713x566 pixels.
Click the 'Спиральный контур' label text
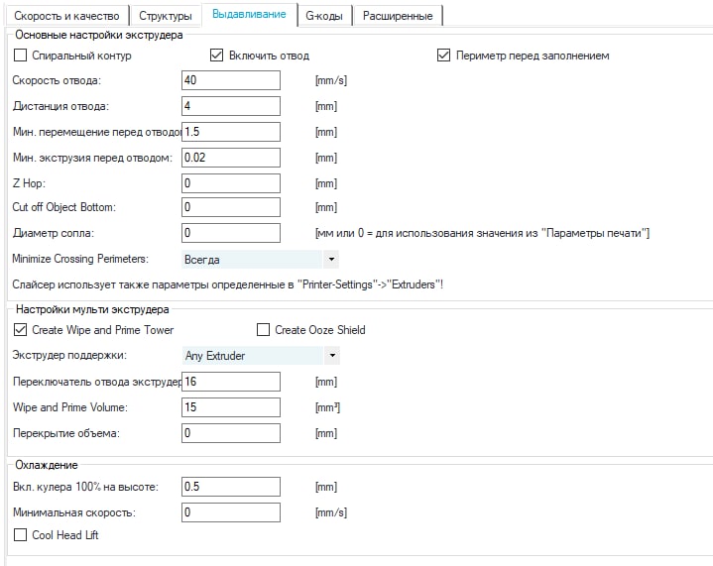pos(81,56)
